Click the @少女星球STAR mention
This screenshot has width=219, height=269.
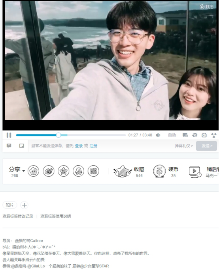tap(94, 266)
